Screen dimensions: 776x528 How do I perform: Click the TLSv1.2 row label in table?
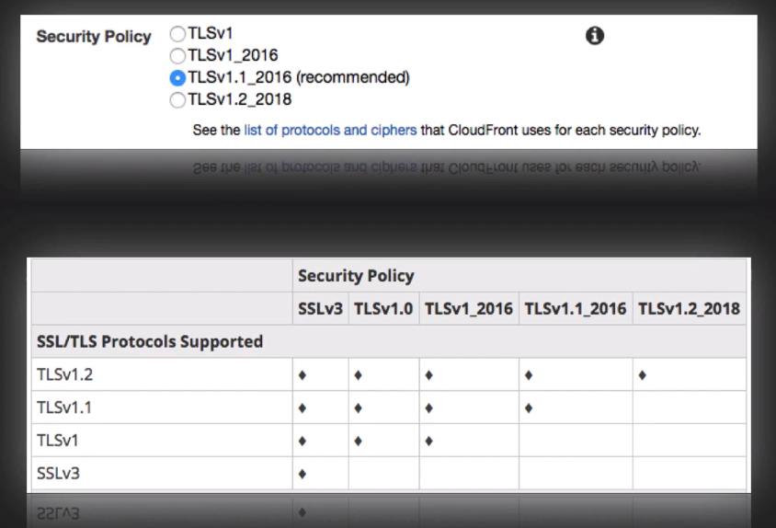click(63, 374)
